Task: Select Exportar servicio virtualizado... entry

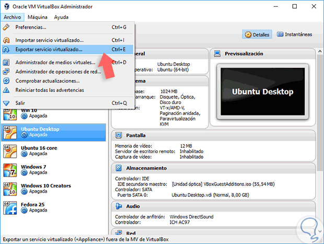Action: pos(67,50)
